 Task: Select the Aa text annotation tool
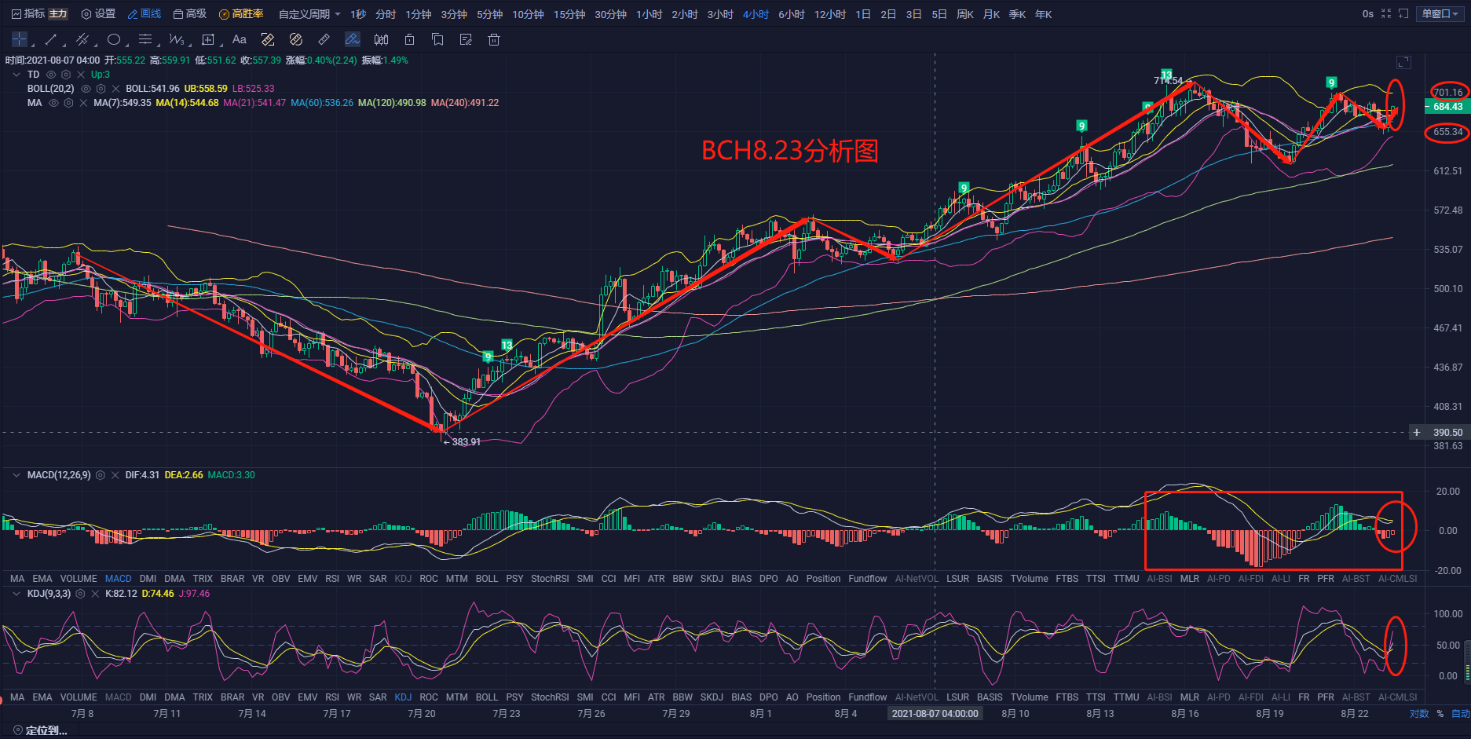pos(240,39)
